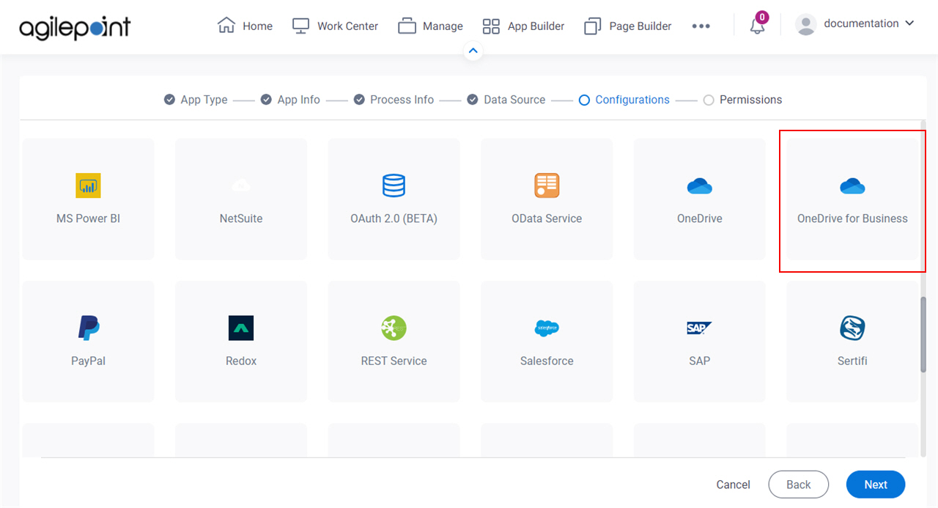Click the AgilePoint logo
The height and width of the screenshot is (508, 938).
click(x=75, y=27)
